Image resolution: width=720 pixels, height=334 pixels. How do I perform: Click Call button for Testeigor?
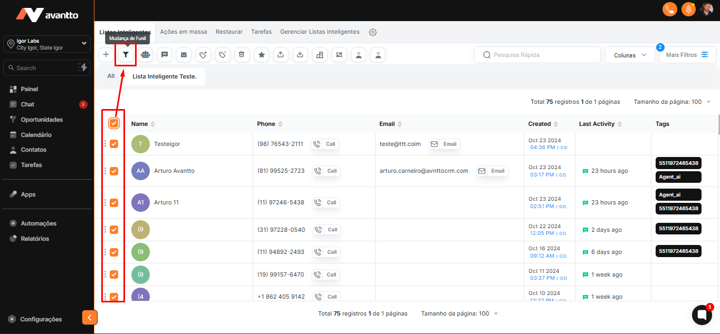point(325,144)
